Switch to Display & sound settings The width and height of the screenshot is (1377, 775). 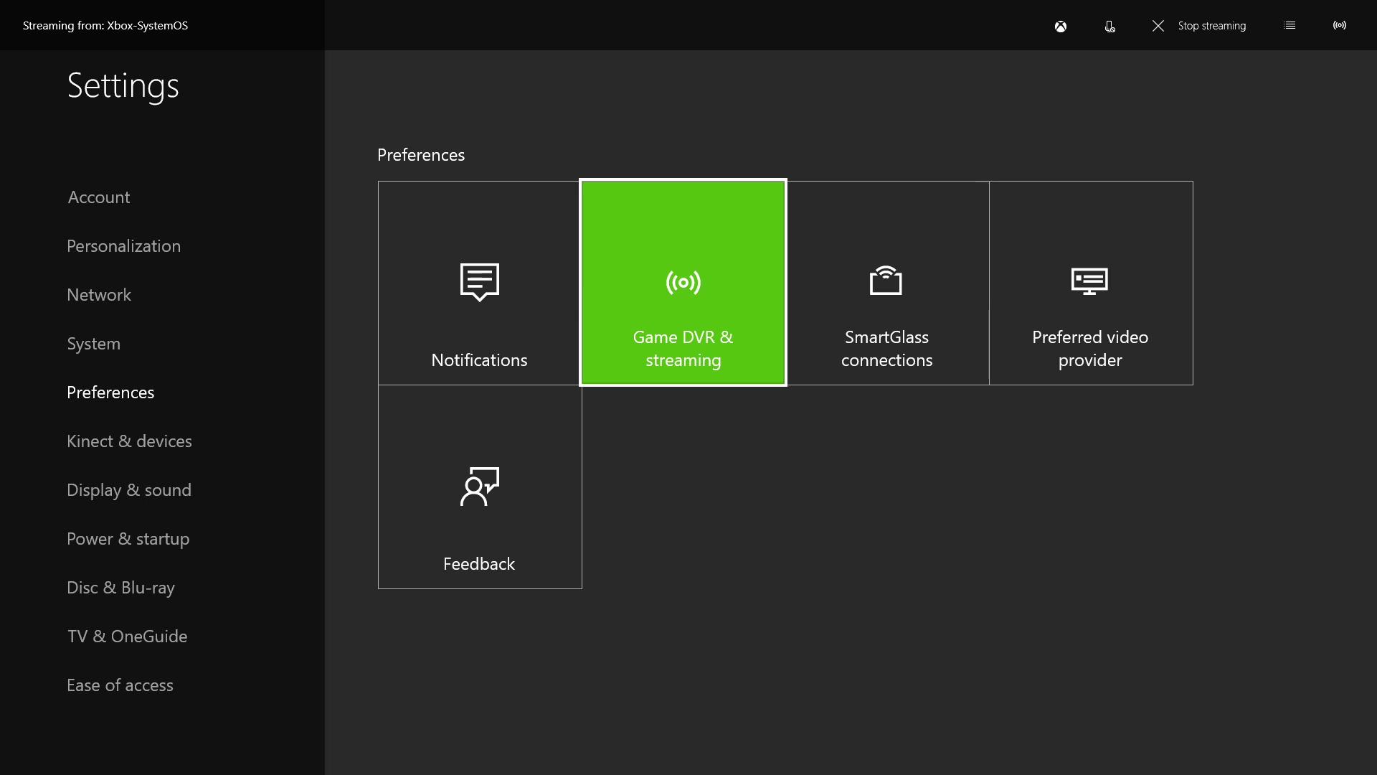pos(129,490)
